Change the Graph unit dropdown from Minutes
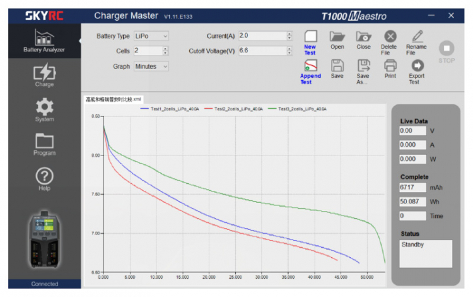The width and height of the screenshot is (473, 297). [151, 66]
